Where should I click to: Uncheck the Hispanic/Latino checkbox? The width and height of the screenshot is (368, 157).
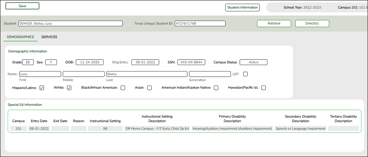[x=42, y=88]
